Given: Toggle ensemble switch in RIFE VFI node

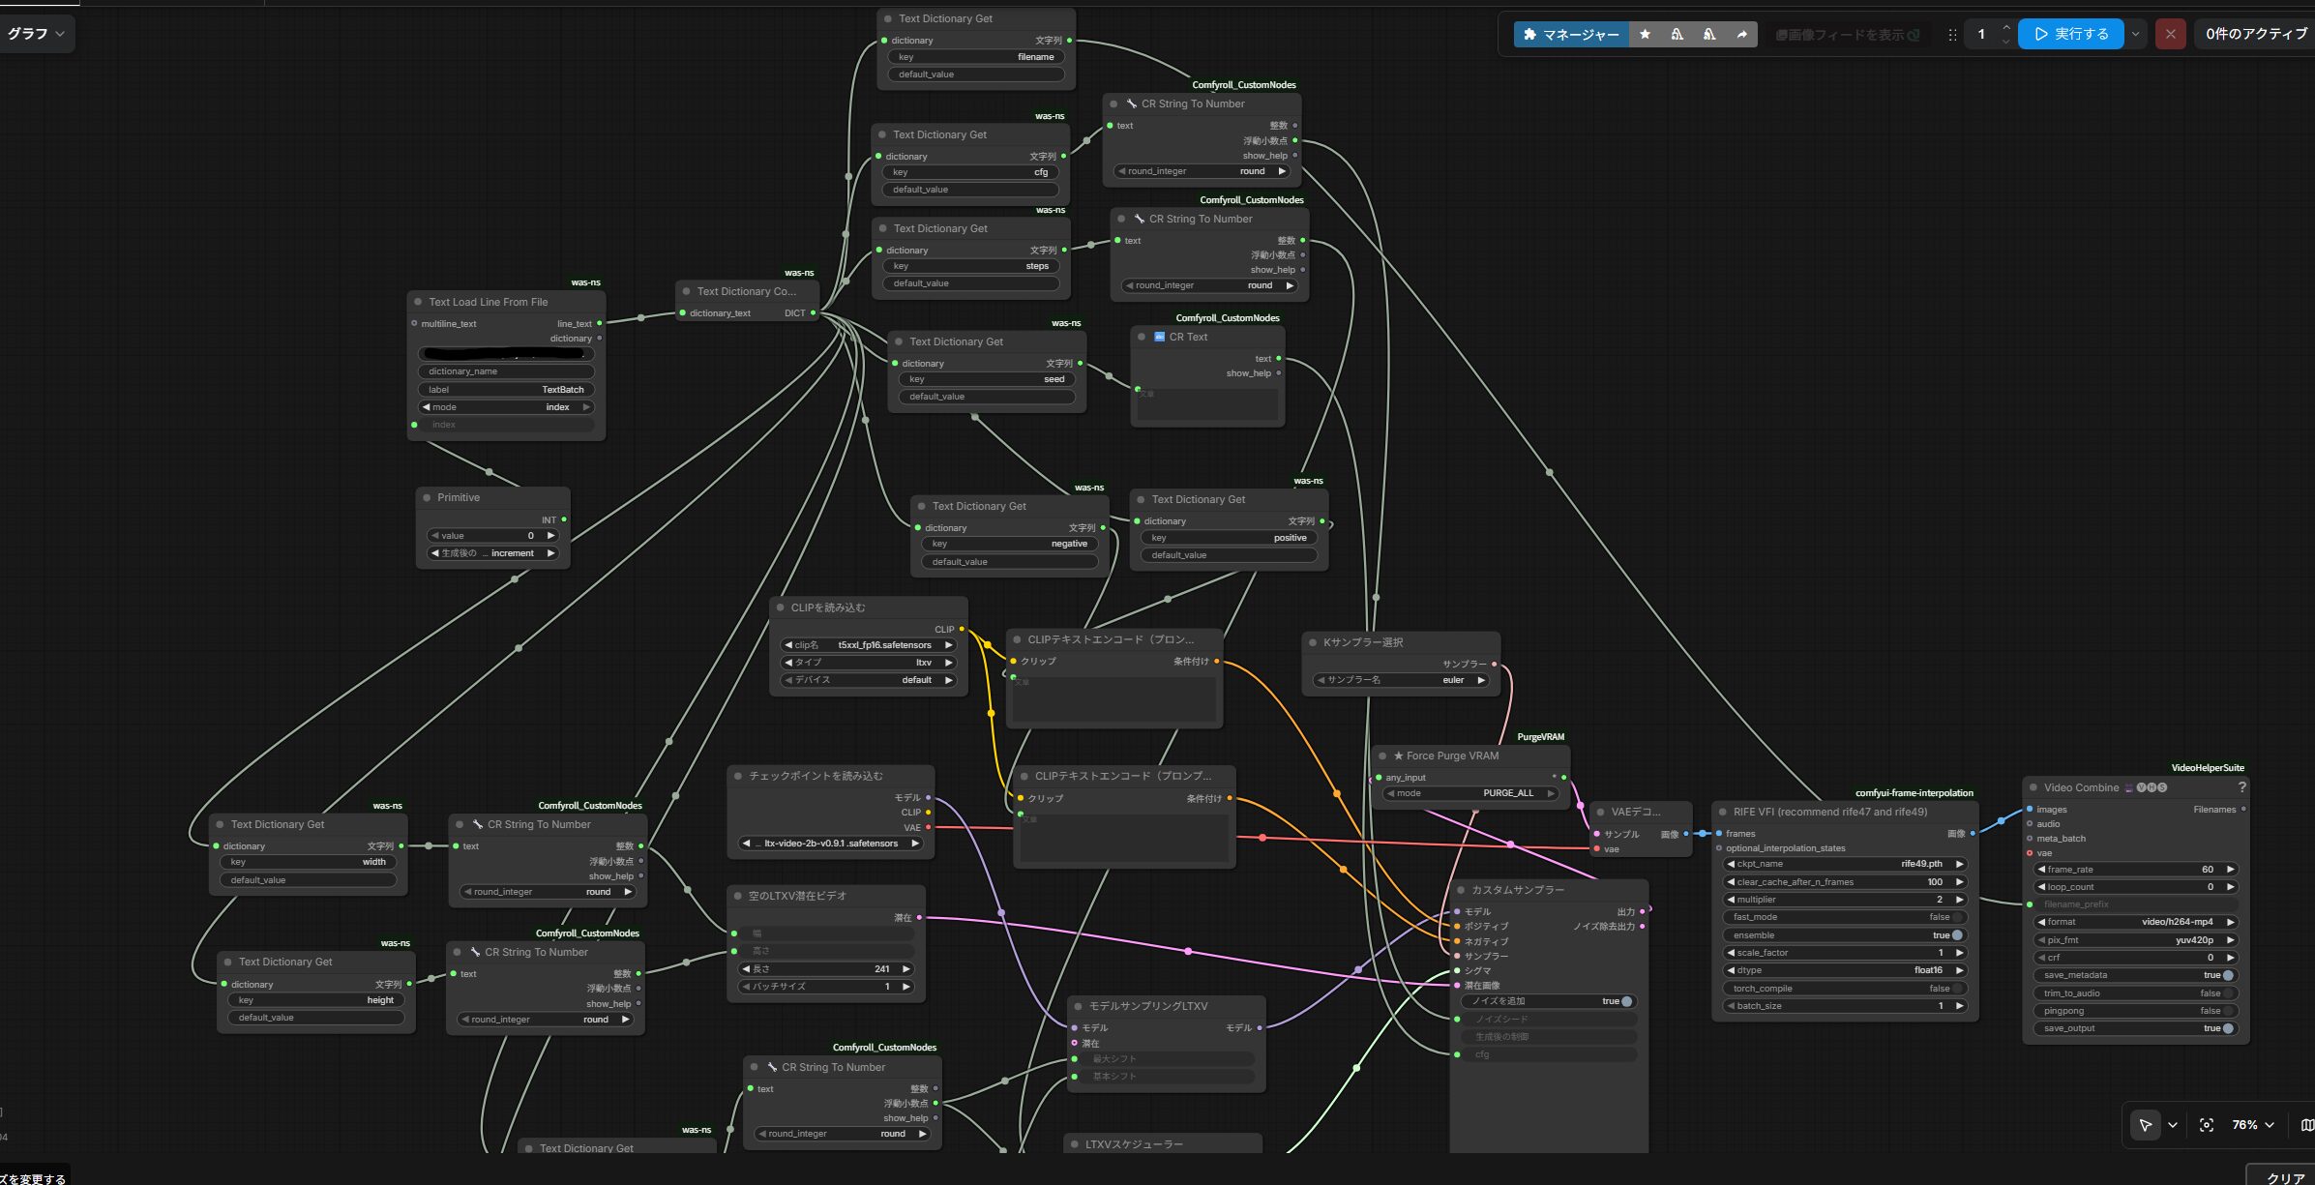Looking at the screenshot, I should [x=1957, y=935].
